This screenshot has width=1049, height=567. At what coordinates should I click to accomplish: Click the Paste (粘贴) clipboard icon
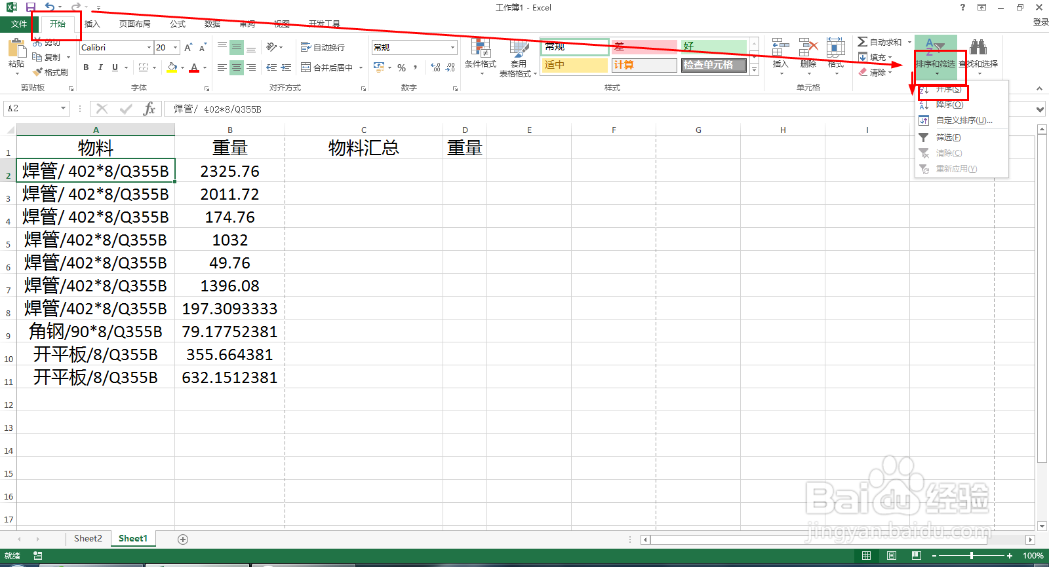[16, 49]
